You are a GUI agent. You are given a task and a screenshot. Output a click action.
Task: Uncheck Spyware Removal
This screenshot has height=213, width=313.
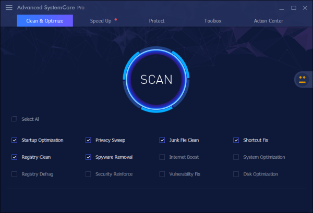(x=88, y=157)
